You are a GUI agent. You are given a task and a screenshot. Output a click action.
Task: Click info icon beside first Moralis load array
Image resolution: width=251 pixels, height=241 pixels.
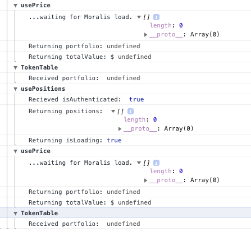pyautogui.click(x=156, y=17)
